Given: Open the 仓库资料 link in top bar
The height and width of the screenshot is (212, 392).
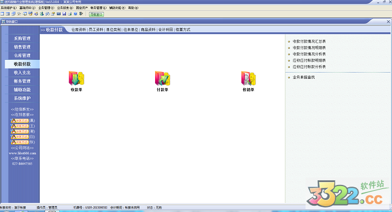Looking at the screenshot, I should [x=78, y=30].
